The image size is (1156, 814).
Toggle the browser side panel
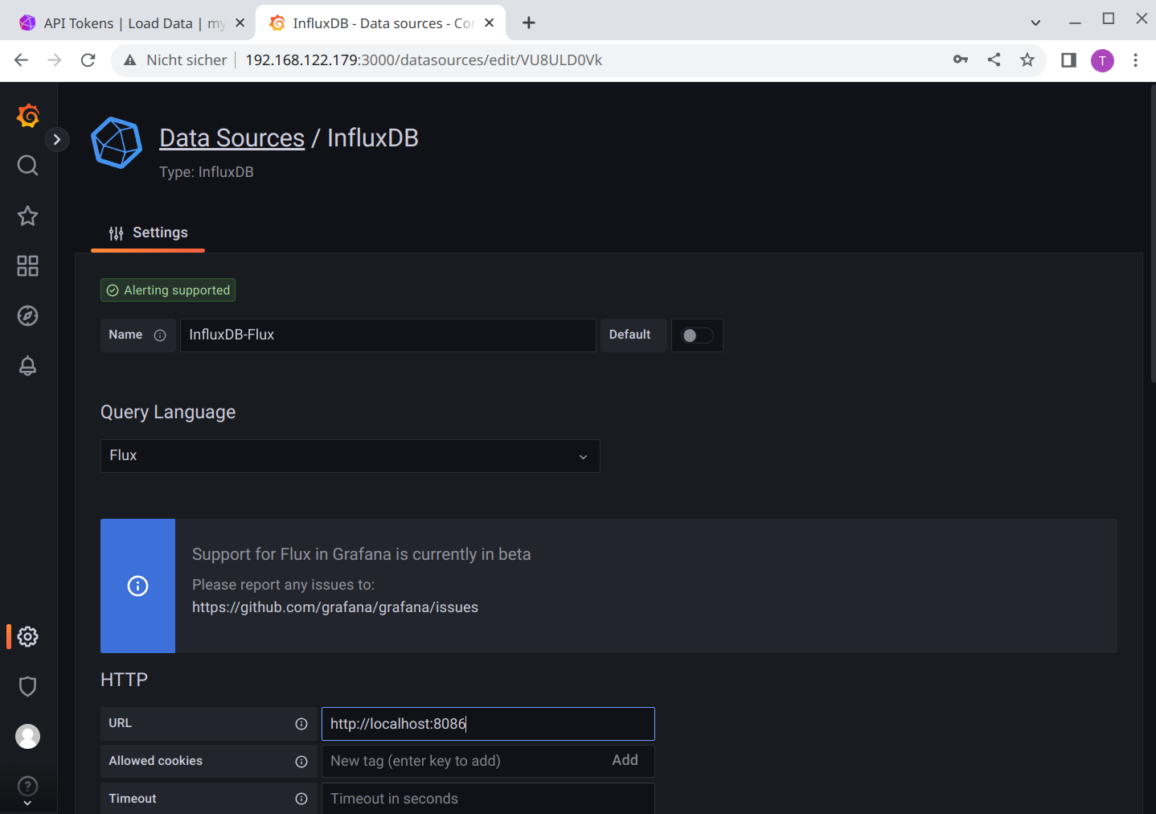(x=1068, y=60)
